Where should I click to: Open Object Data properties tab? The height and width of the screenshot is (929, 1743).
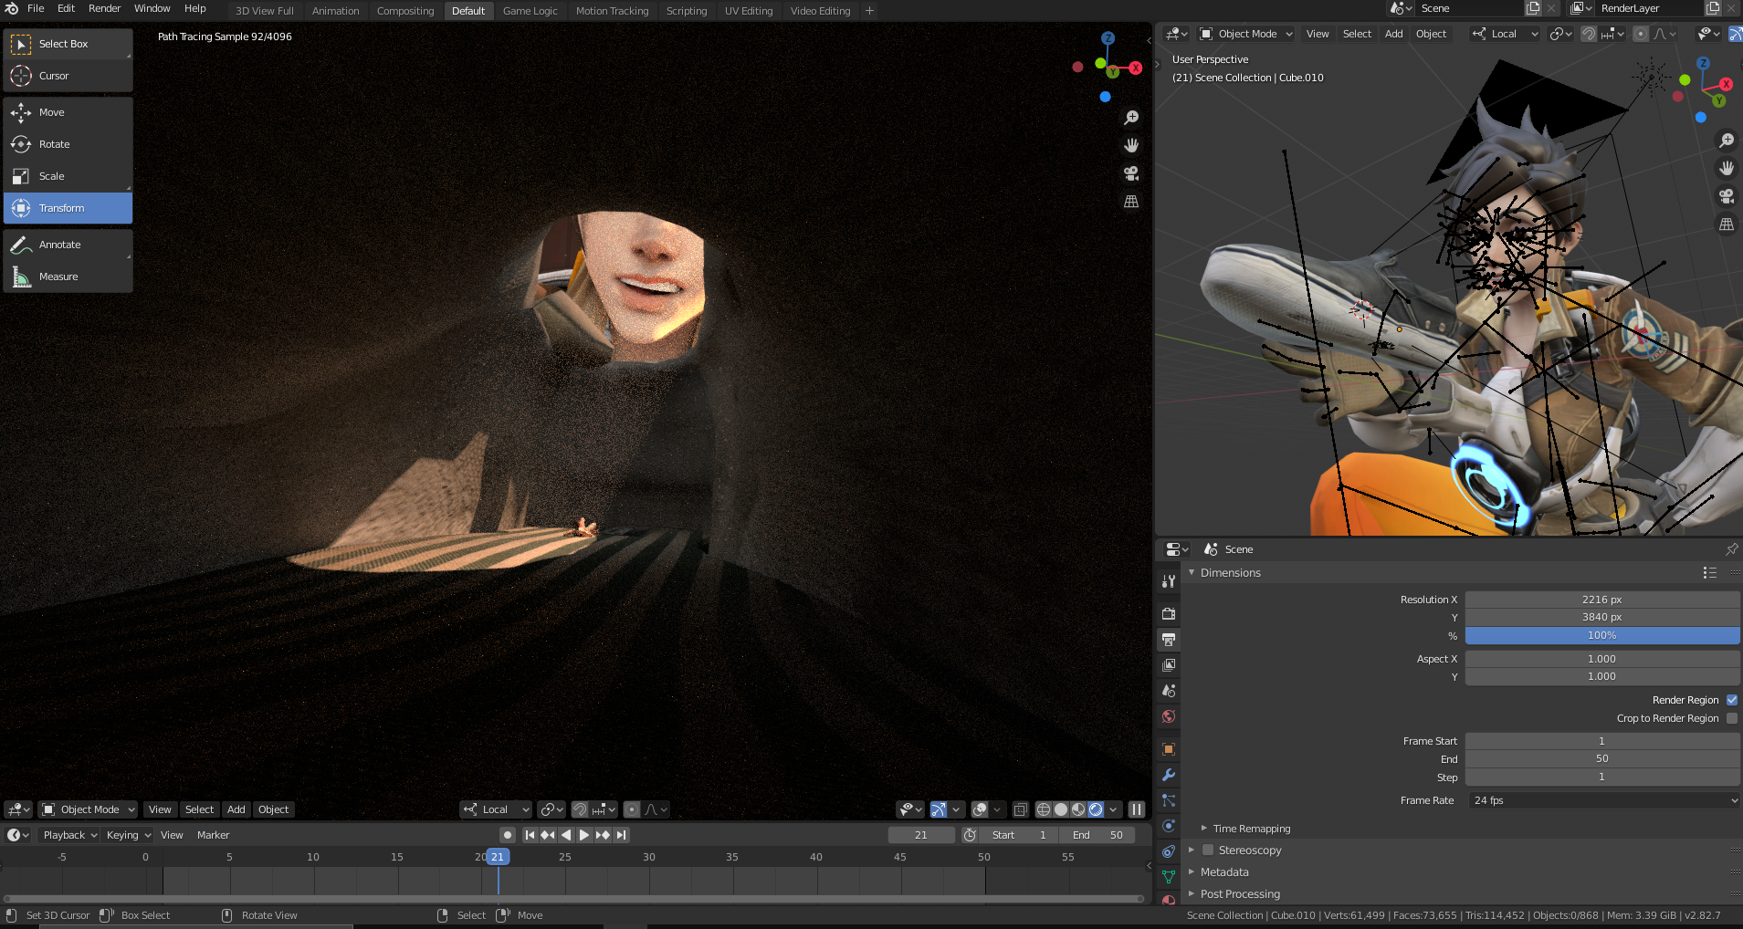click(1169, 877)
